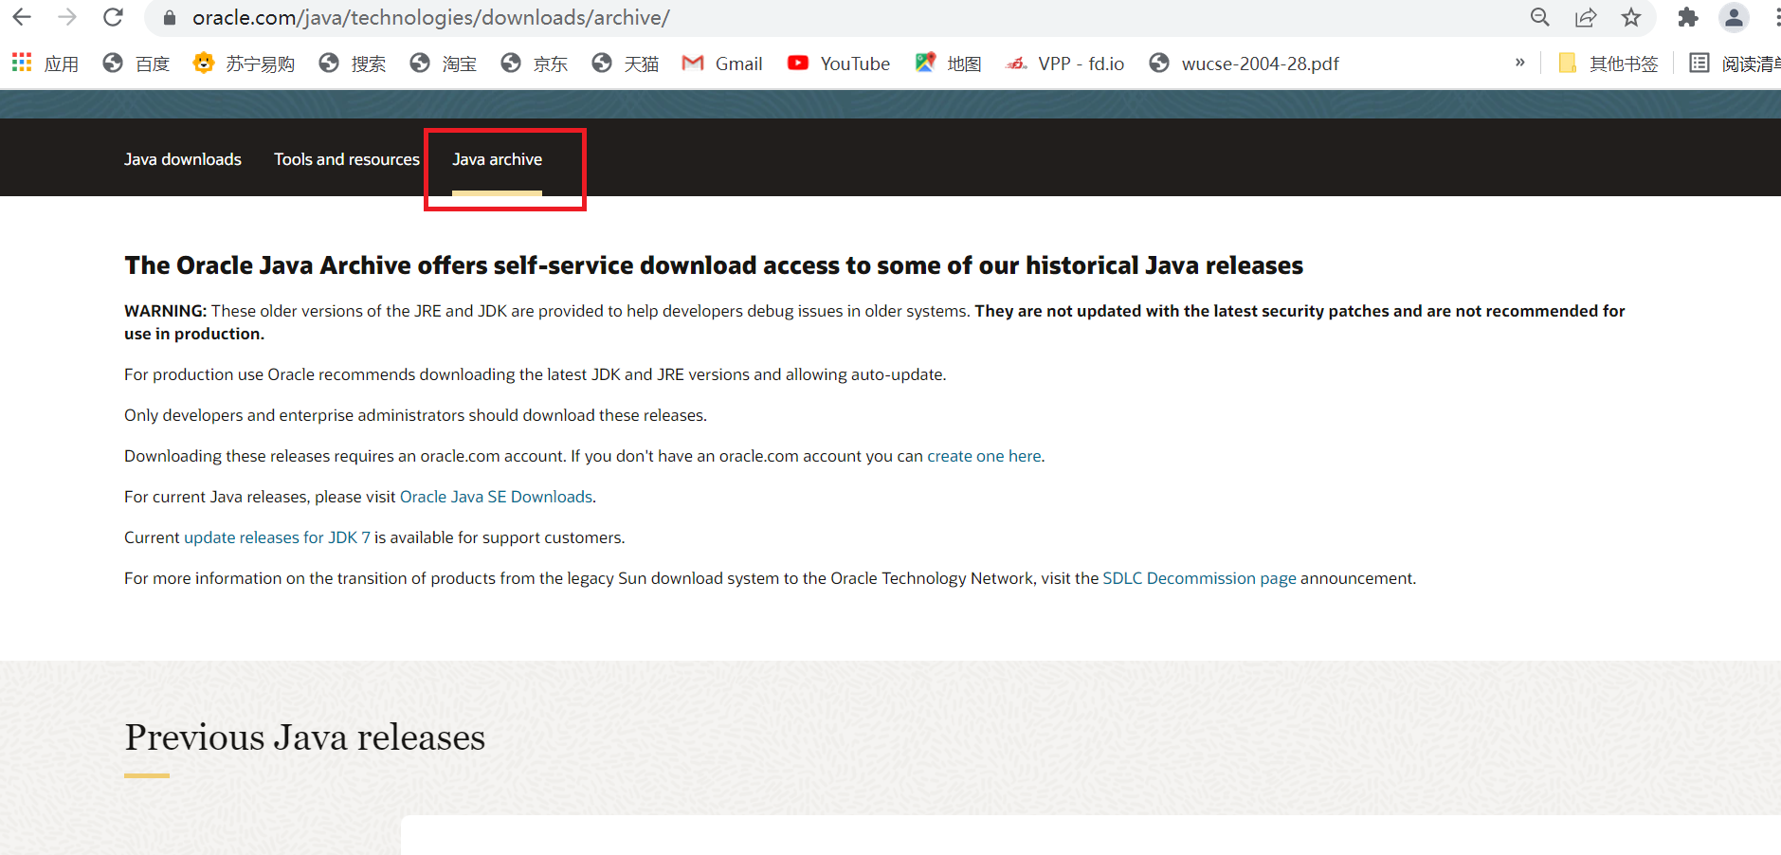
Task: Bookmark this page with star icon
Action: [x=1631, y=17]
